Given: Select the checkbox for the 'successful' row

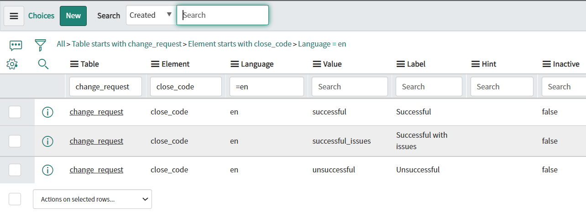Looking at the screenshot, I should pos(15,112).
